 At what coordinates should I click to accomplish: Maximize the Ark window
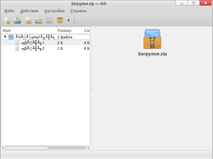pos(194,3)
